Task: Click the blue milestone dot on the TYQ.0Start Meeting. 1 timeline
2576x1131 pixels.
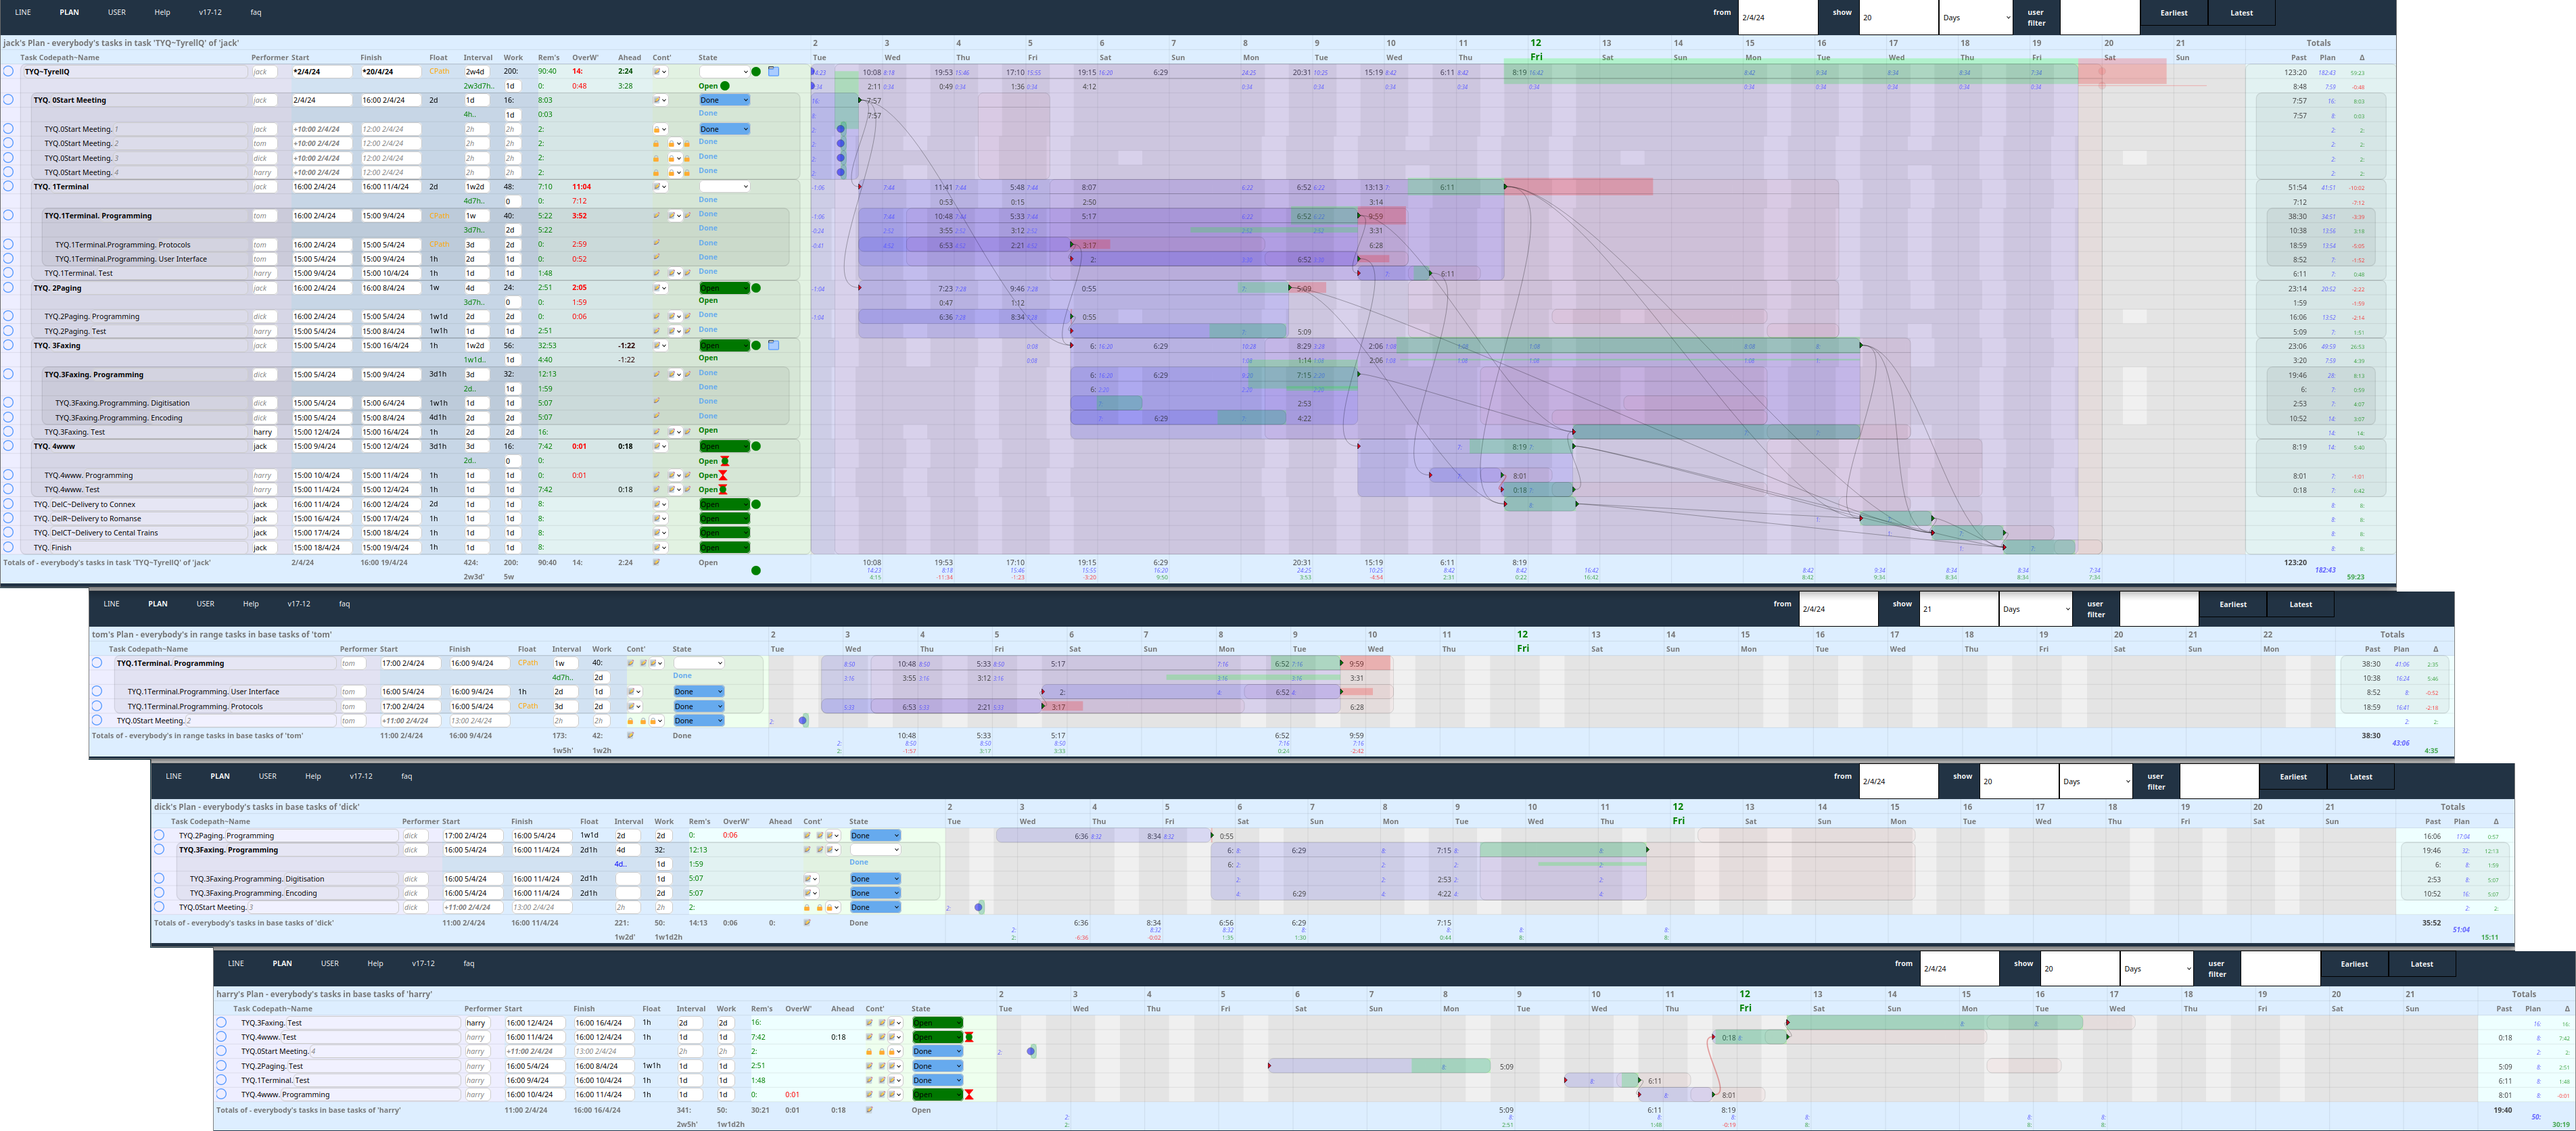Action: click(841, 129)
